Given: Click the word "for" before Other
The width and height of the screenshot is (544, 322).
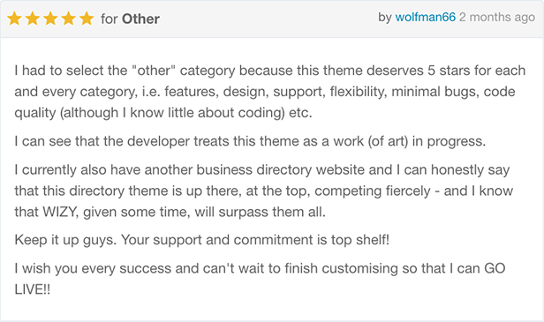Looking at the screenshot, I should pyautogui.click(x=110, y=19).
